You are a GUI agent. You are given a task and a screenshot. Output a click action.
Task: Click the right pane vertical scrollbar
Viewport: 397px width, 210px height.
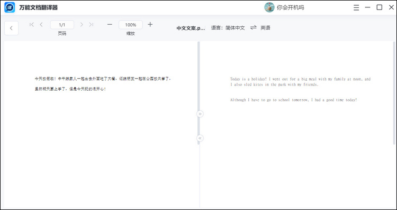pos(394,93)
